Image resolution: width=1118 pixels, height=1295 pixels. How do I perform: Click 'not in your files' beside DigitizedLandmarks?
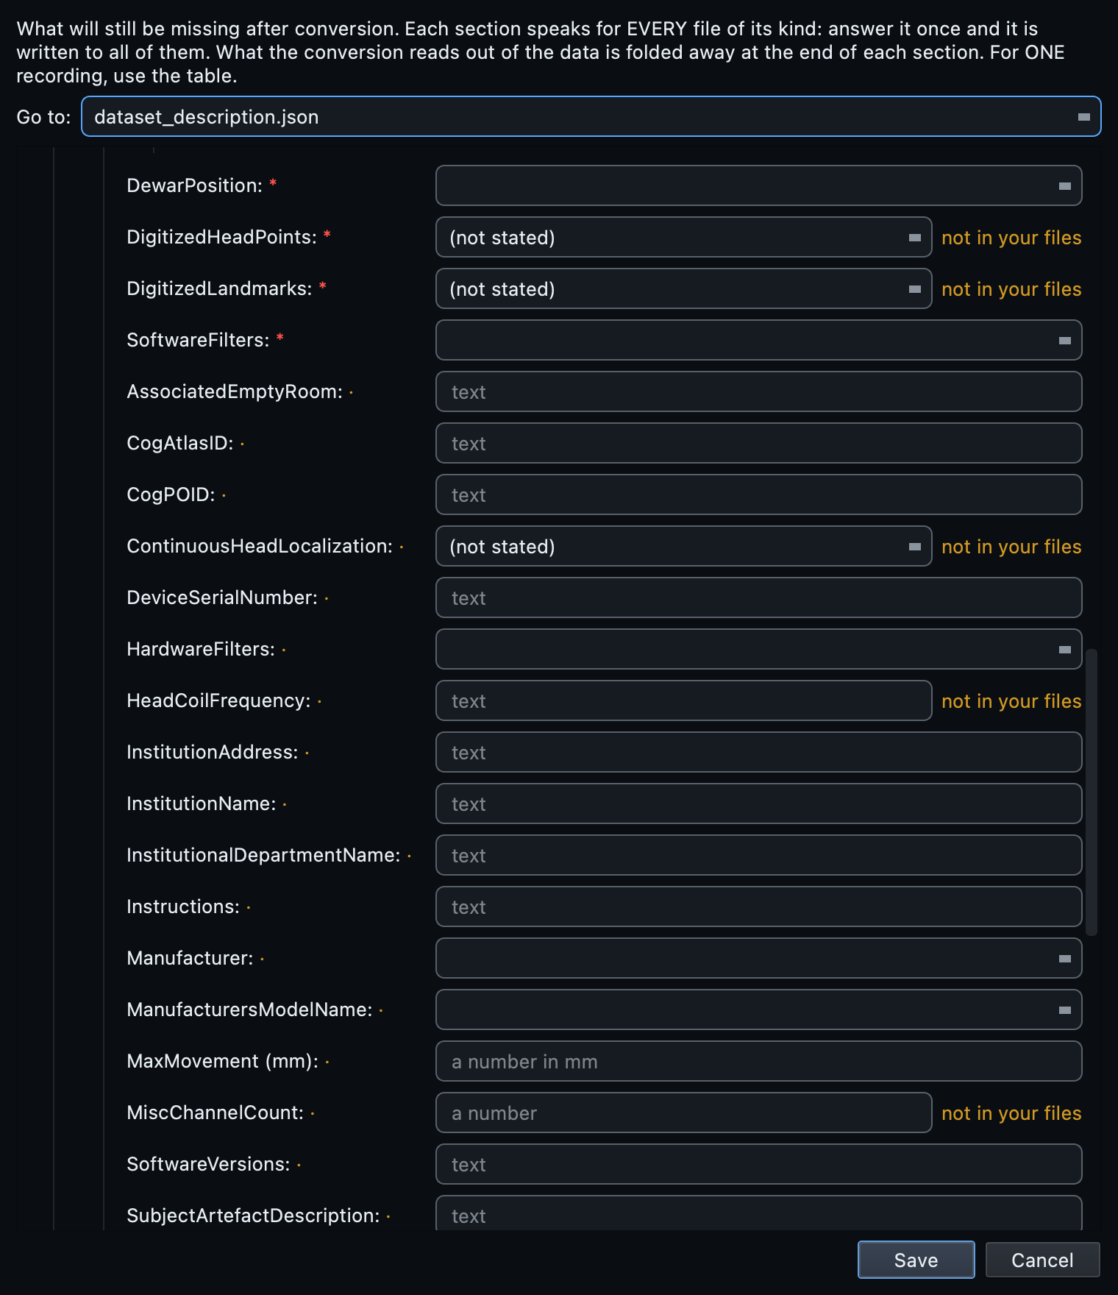(x=1011, y=289)
